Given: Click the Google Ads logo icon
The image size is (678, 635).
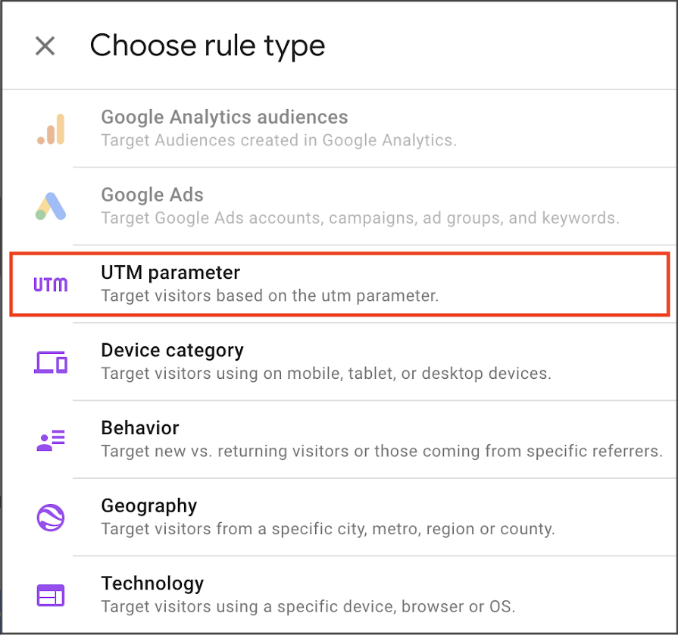Looking at the screenshot, I should pos(51,206).
